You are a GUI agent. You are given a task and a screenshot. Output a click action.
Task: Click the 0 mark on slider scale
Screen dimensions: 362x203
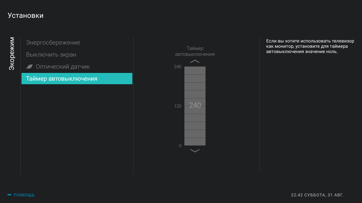tap(180, 146)
